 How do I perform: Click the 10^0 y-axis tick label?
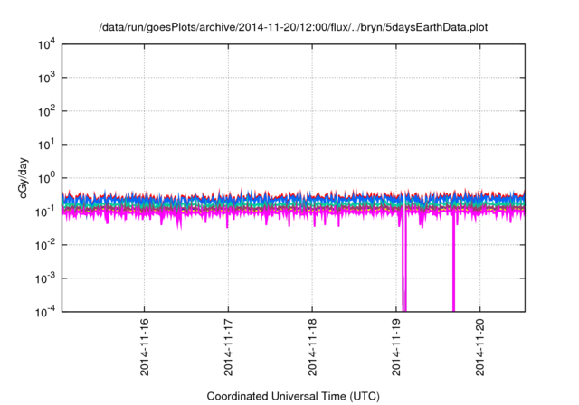[46, 178]
